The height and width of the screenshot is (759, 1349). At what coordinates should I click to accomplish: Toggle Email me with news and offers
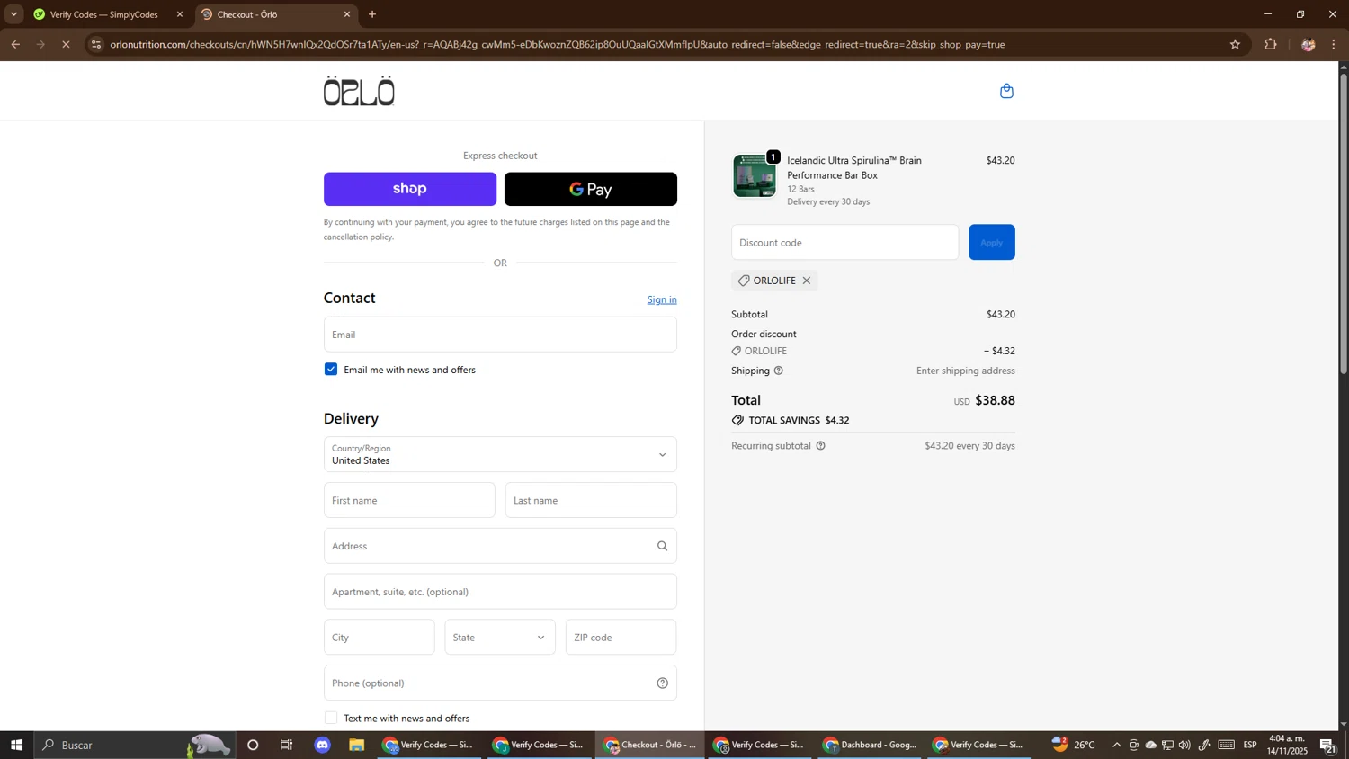331,370
